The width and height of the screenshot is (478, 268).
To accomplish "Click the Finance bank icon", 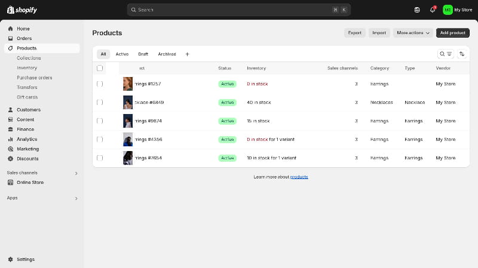I will (10, 129).
